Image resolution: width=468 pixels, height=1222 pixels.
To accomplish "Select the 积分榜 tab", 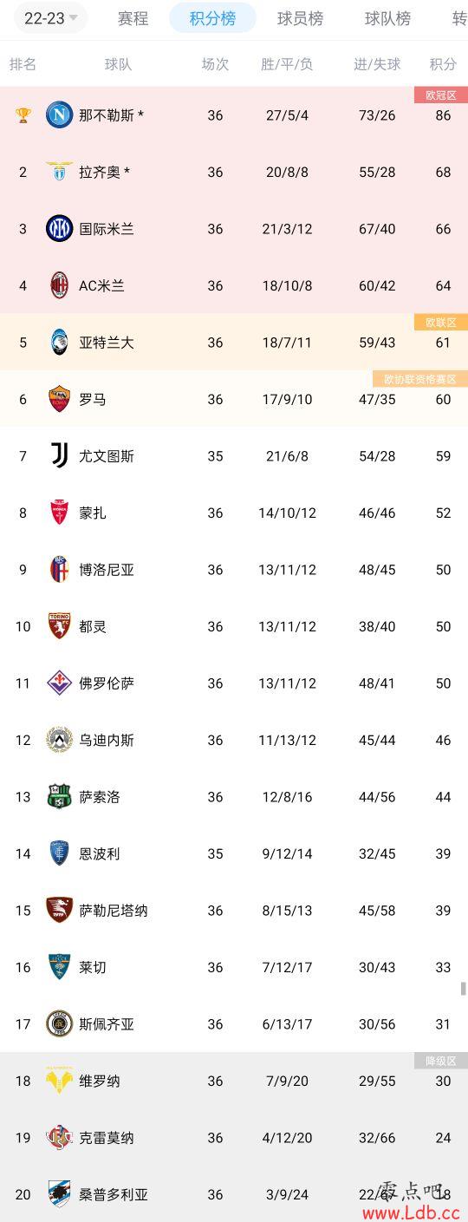I will [212, 18].
